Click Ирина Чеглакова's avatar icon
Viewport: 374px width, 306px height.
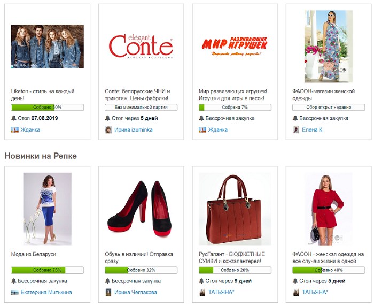pos(108,293)
